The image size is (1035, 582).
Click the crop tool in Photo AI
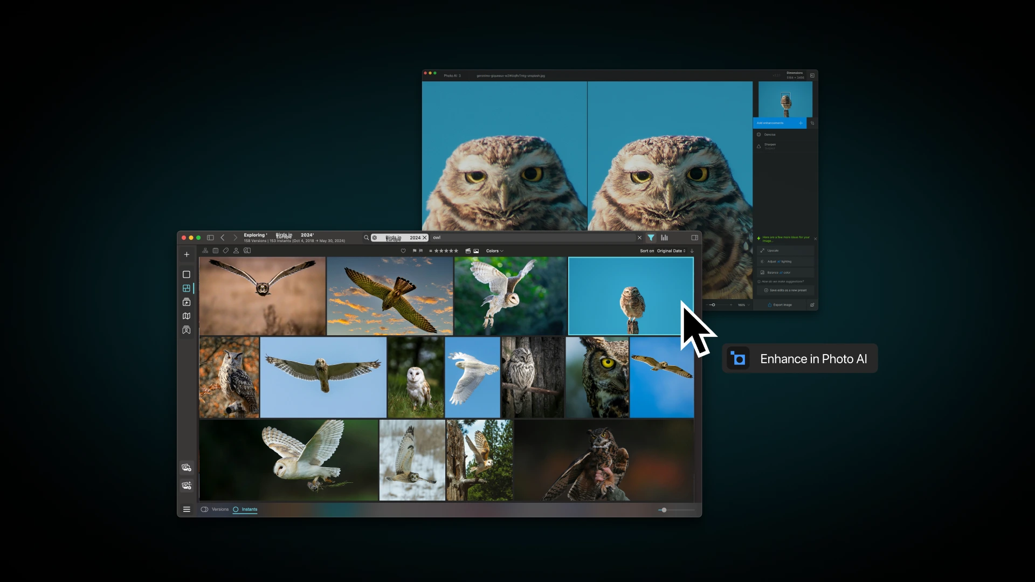point(812,123)
